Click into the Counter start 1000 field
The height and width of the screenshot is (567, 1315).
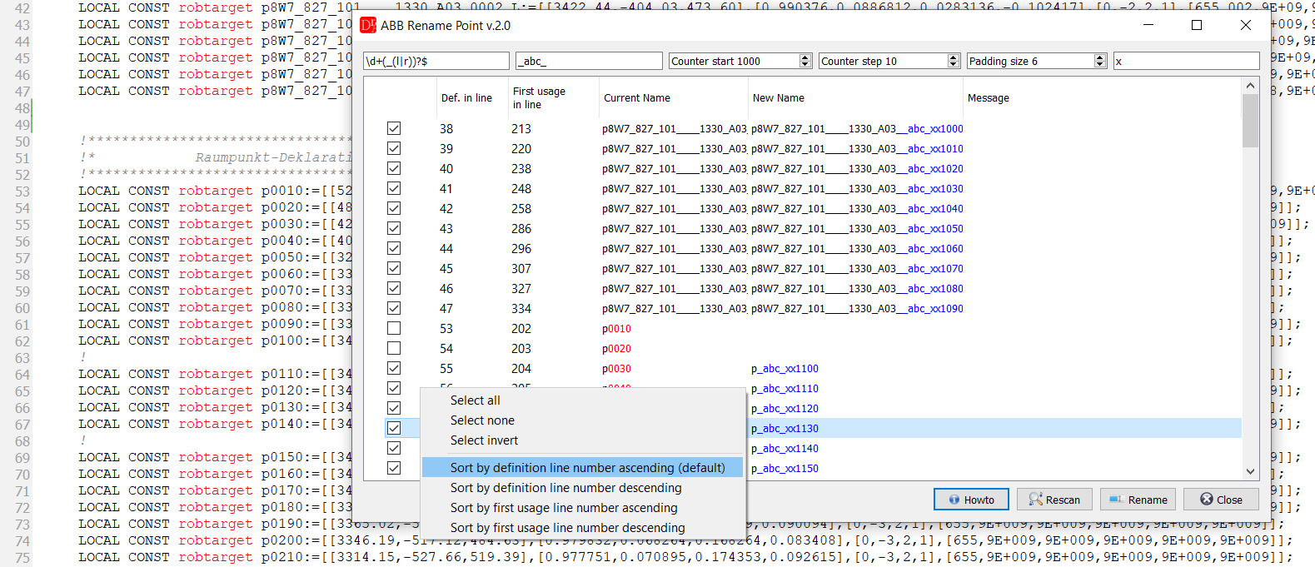click(x=734, y=61)
